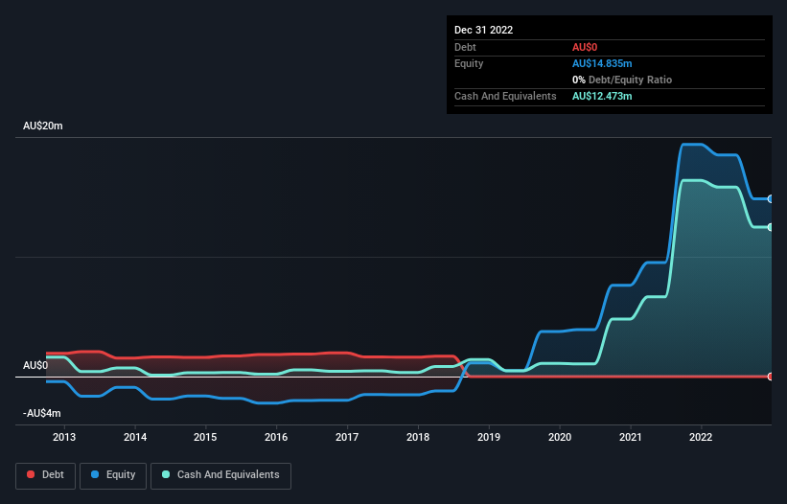Click the AU$12.473m cash value
Screen dimensions: 787x504
click(x=602, y=96)
